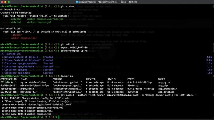Click 'Untracked files:' heading
The height and width of the screenshot is (120, 214).
[11, 29]
